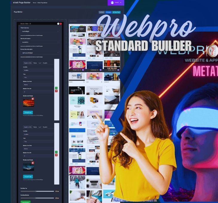This screenshot has width=218, height=203.
Task: Open the Title Animation dropdown
Action: tap(40, 31)
